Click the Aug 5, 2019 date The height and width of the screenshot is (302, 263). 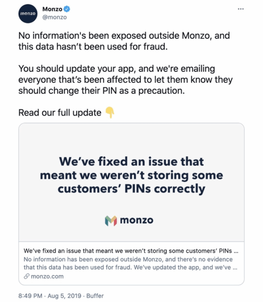(64, 296)
